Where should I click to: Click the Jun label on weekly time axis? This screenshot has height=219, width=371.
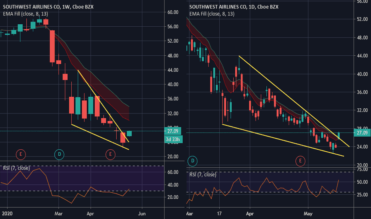[142, 213]
